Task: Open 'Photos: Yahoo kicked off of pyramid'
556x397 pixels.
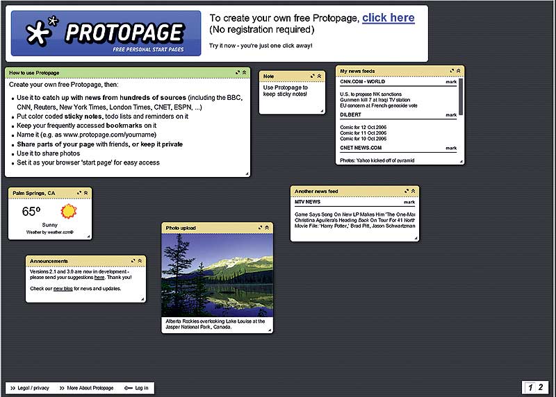Action: pos(377,160)
